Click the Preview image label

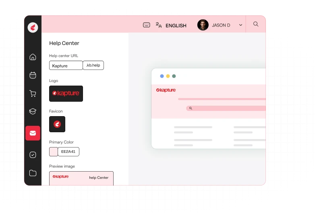[x=62, y=166]
